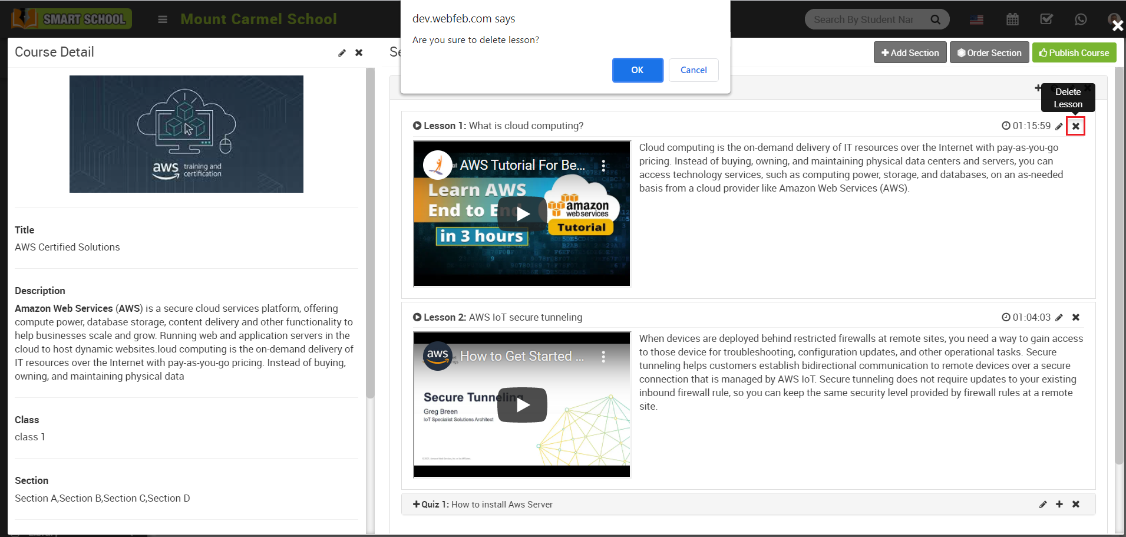Add a question to Quiz 1 via plus icon
The height and width of the screenshot is (537, 1126).
(1059, 504)
